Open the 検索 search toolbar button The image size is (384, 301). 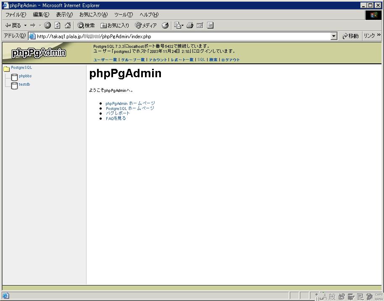coord(86,25)
